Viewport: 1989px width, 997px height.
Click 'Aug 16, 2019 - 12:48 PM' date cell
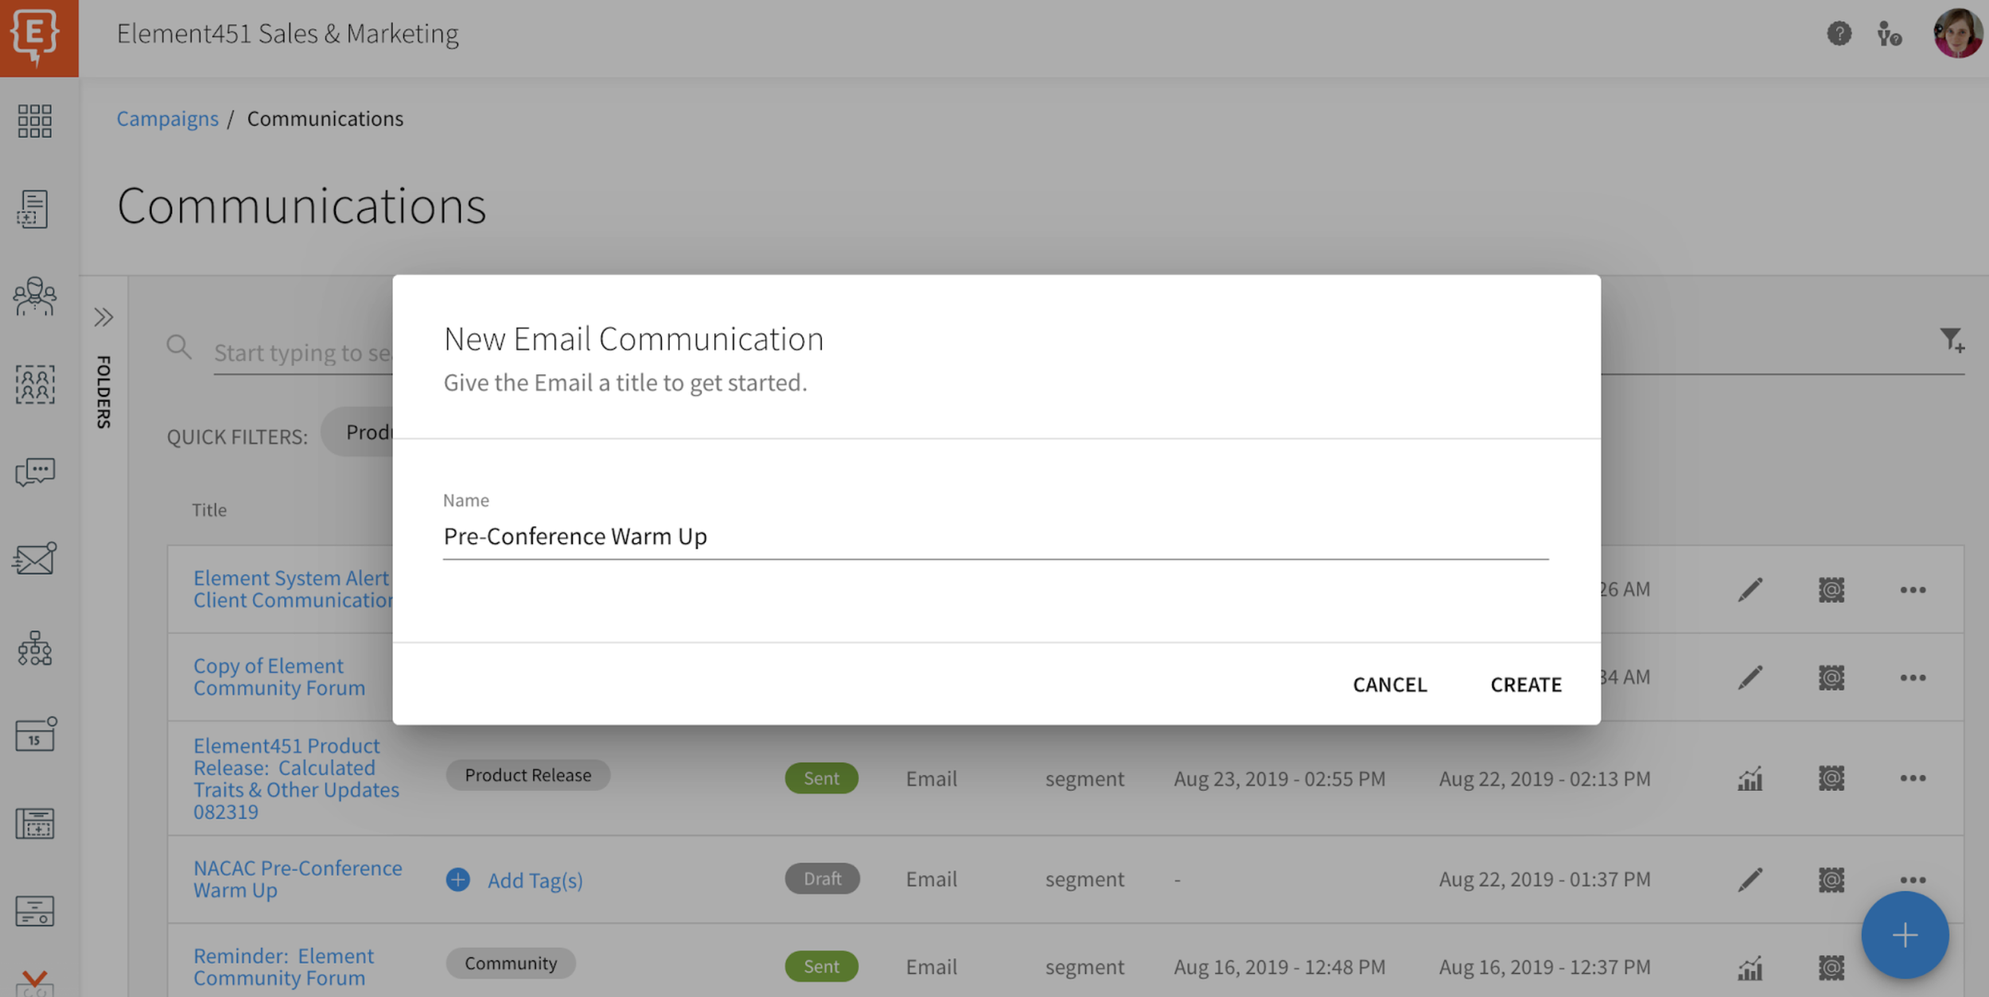pyautogui.click(x=1279, y=968)
